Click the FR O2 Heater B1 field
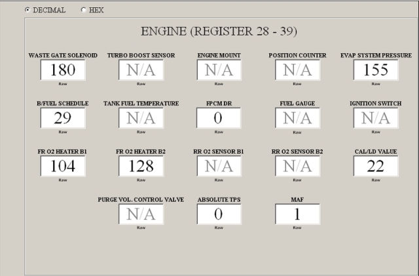 62,166
